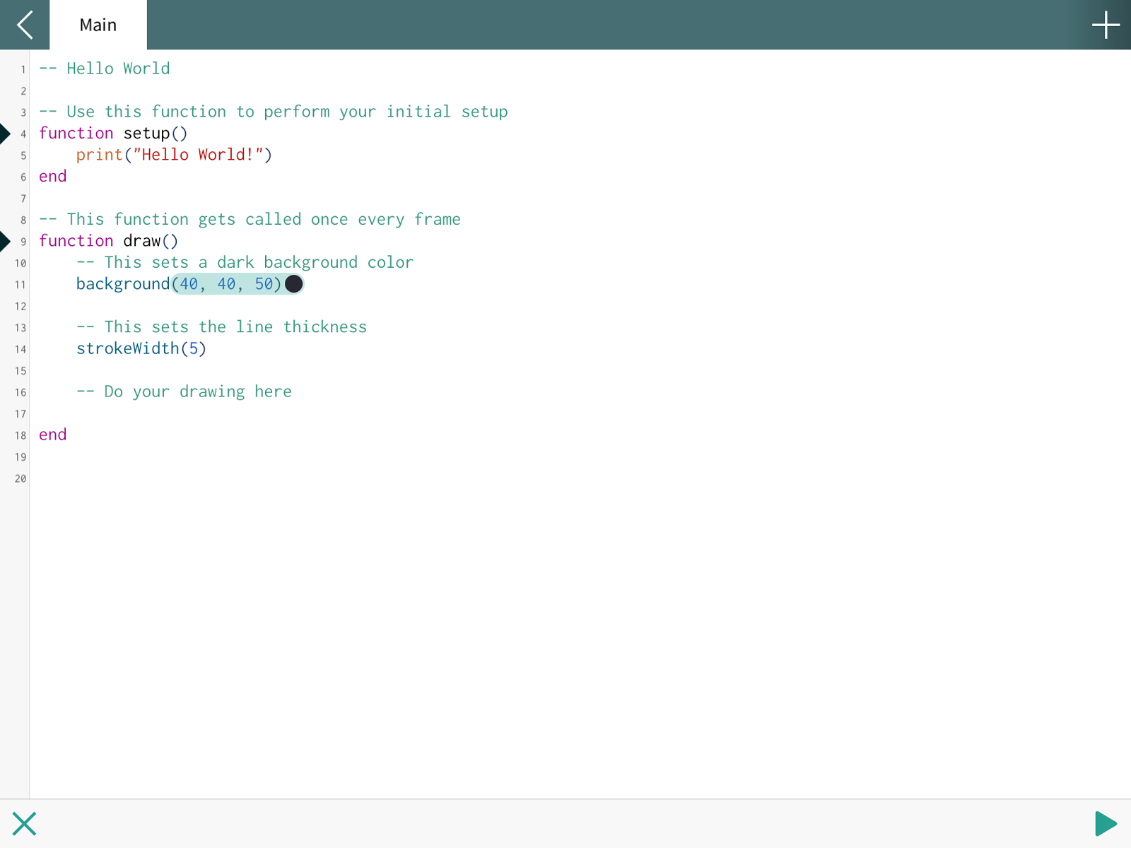Tap the comment This sets the line thickness
This screenshot has height=848, width=1131.
pyautogui.click(x=221, y=326)
